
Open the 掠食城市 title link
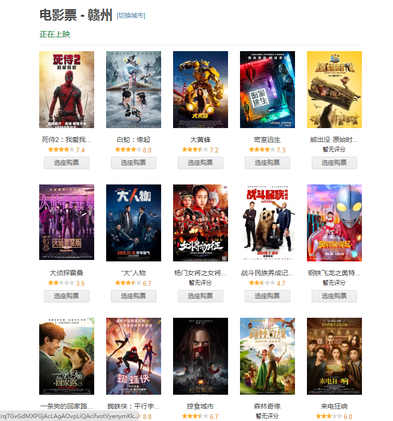200,406
